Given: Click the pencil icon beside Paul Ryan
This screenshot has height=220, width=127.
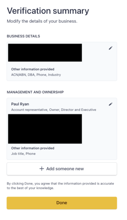Looking at the screenshot, I should (x=110, y=104).
